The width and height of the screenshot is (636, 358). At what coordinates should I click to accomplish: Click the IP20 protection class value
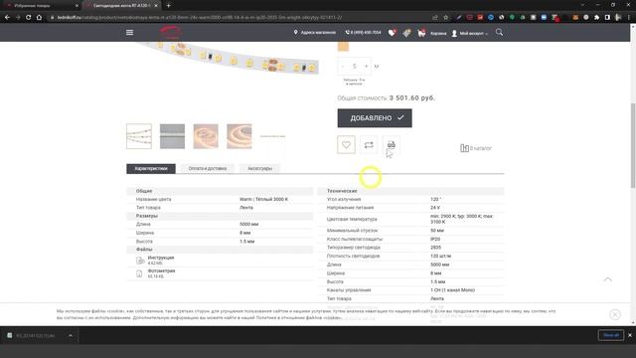click(x=435, y=239)
